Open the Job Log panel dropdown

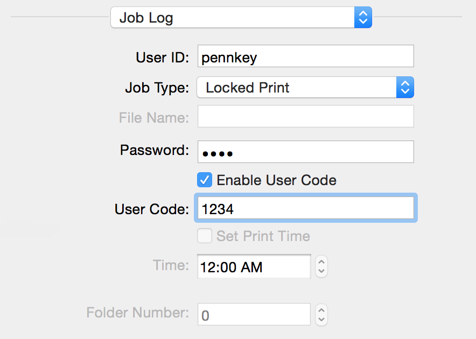tap(241, 18)
